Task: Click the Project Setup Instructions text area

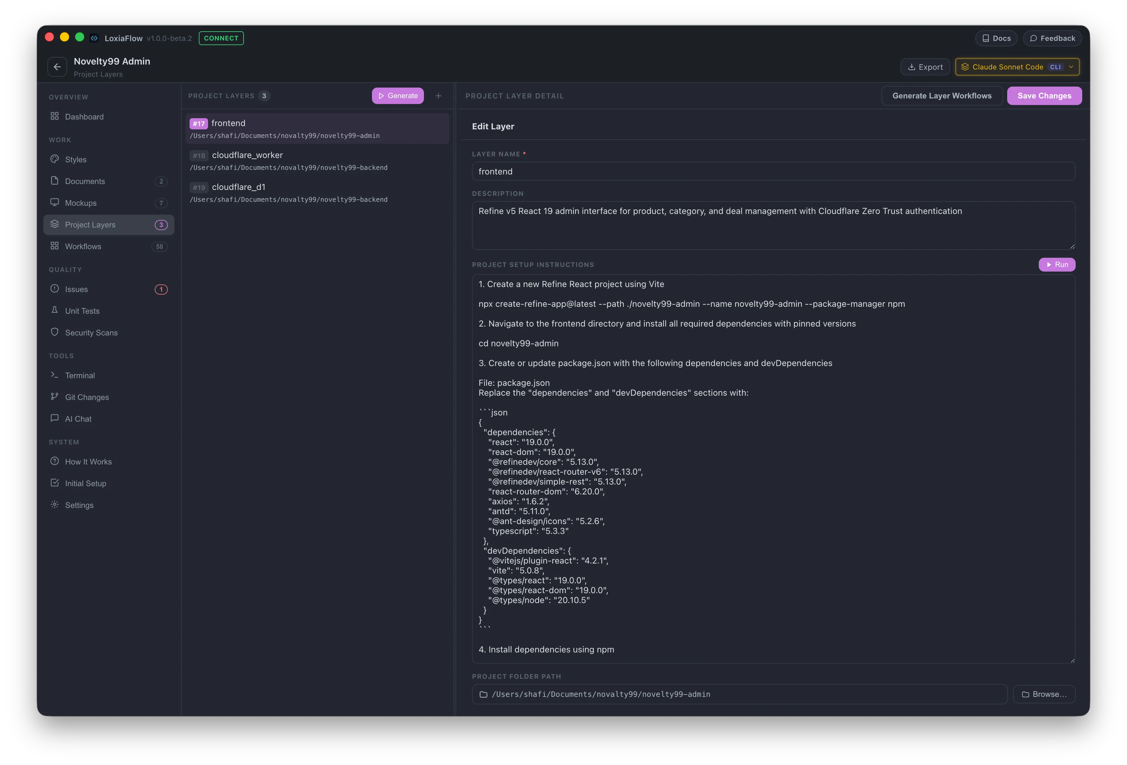Action: click(x=773, y=469)
